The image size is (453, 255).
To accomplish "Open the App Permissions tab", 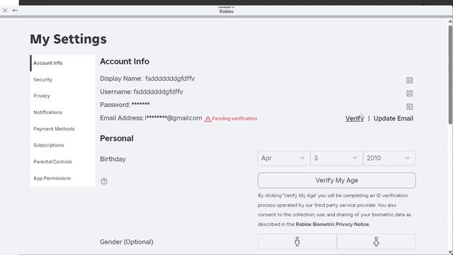I will point(62,178).
